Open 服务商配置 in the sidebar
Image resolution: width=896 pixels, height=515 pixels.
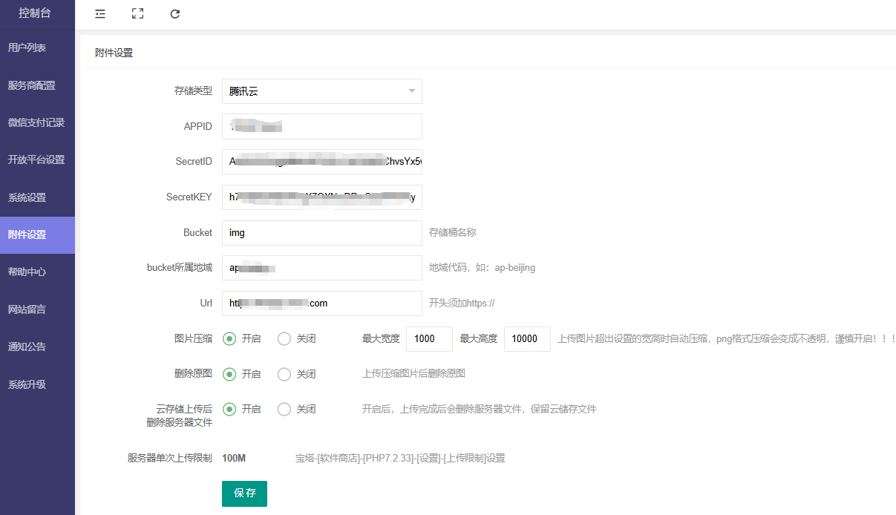(37, 85)
